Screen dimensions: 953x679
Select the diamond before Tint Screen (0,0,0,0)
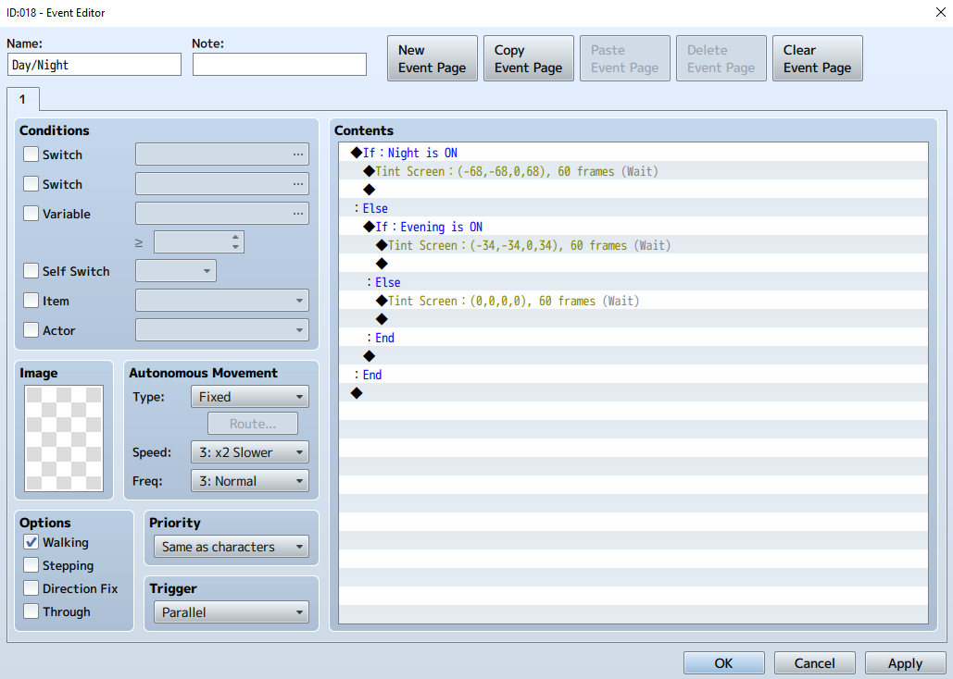tap(382, 301)
